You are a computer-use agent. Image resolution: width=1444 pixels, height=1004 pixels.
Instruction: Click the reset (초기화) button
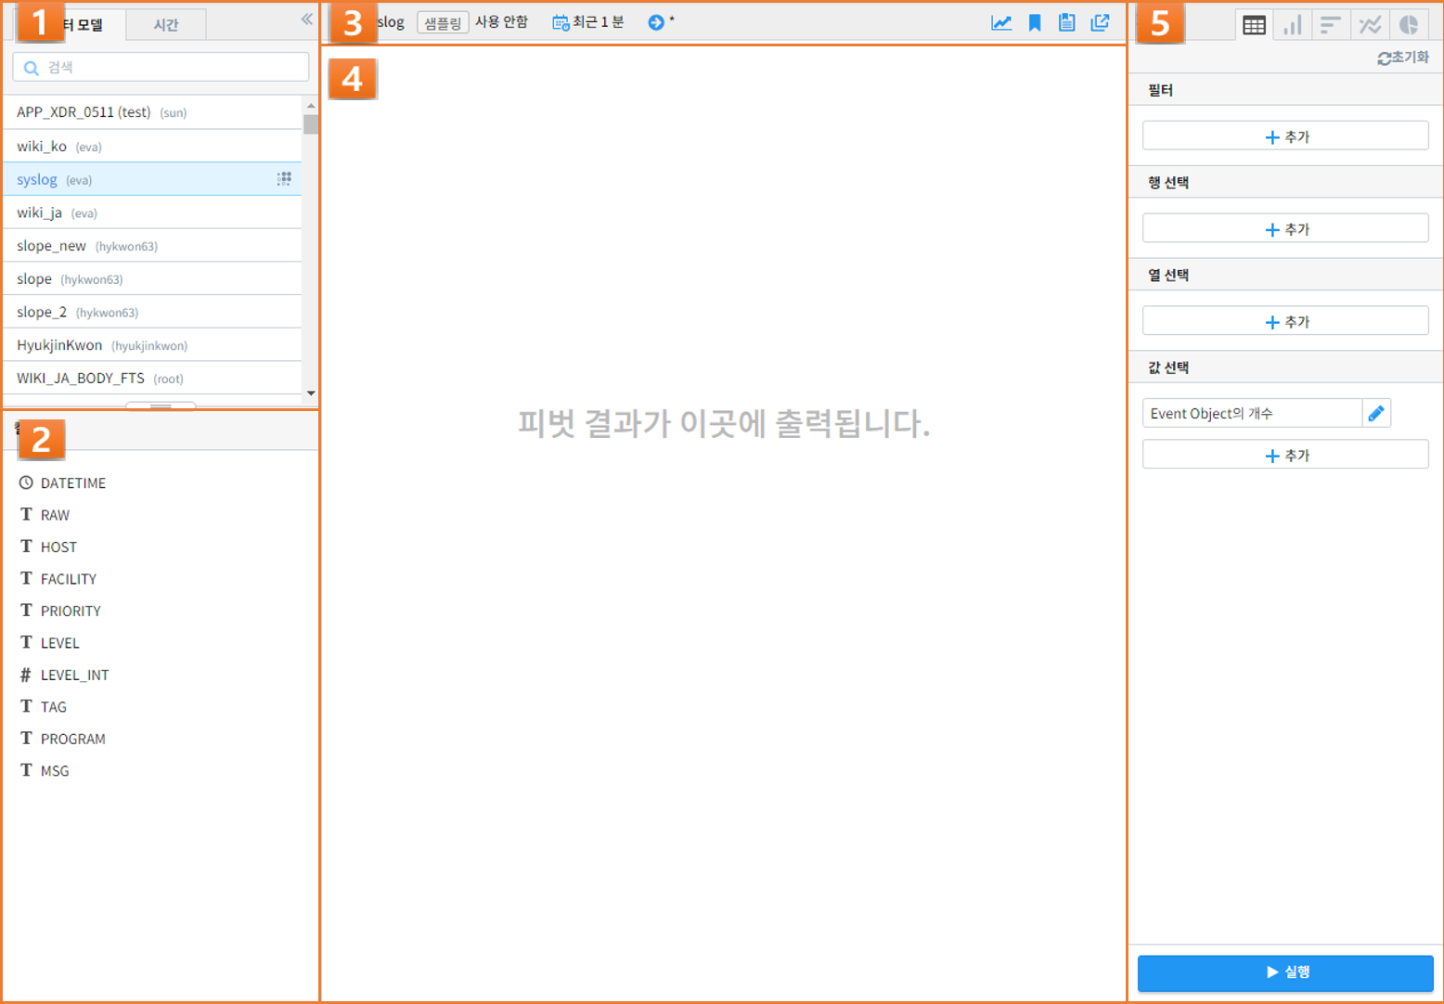pos(1403,58)
